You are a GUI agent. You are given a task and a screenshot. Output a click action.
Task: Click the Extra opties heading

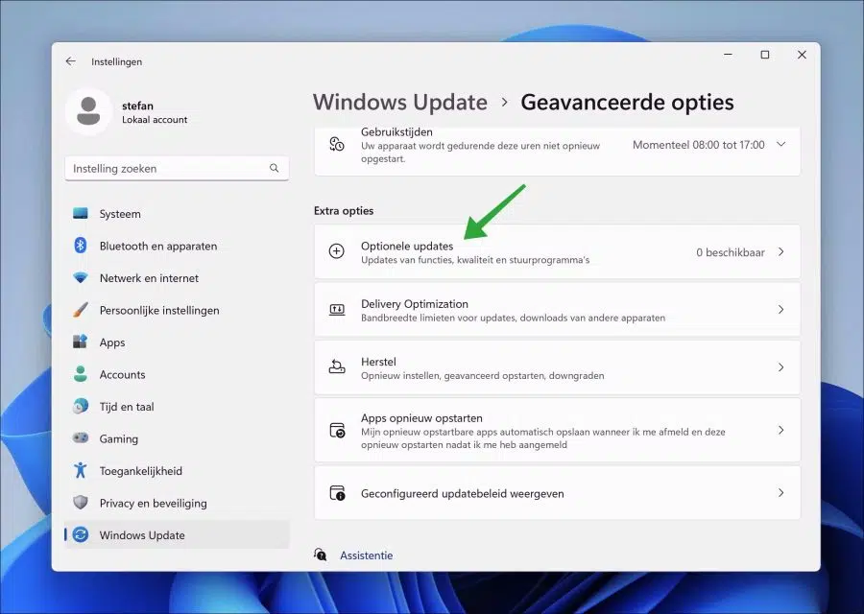(x=344, y=210)
